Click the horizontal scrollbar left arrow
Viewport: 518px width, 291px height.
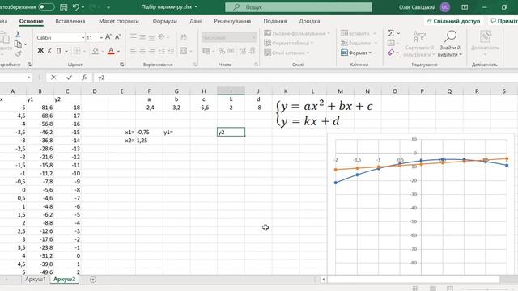324,280
